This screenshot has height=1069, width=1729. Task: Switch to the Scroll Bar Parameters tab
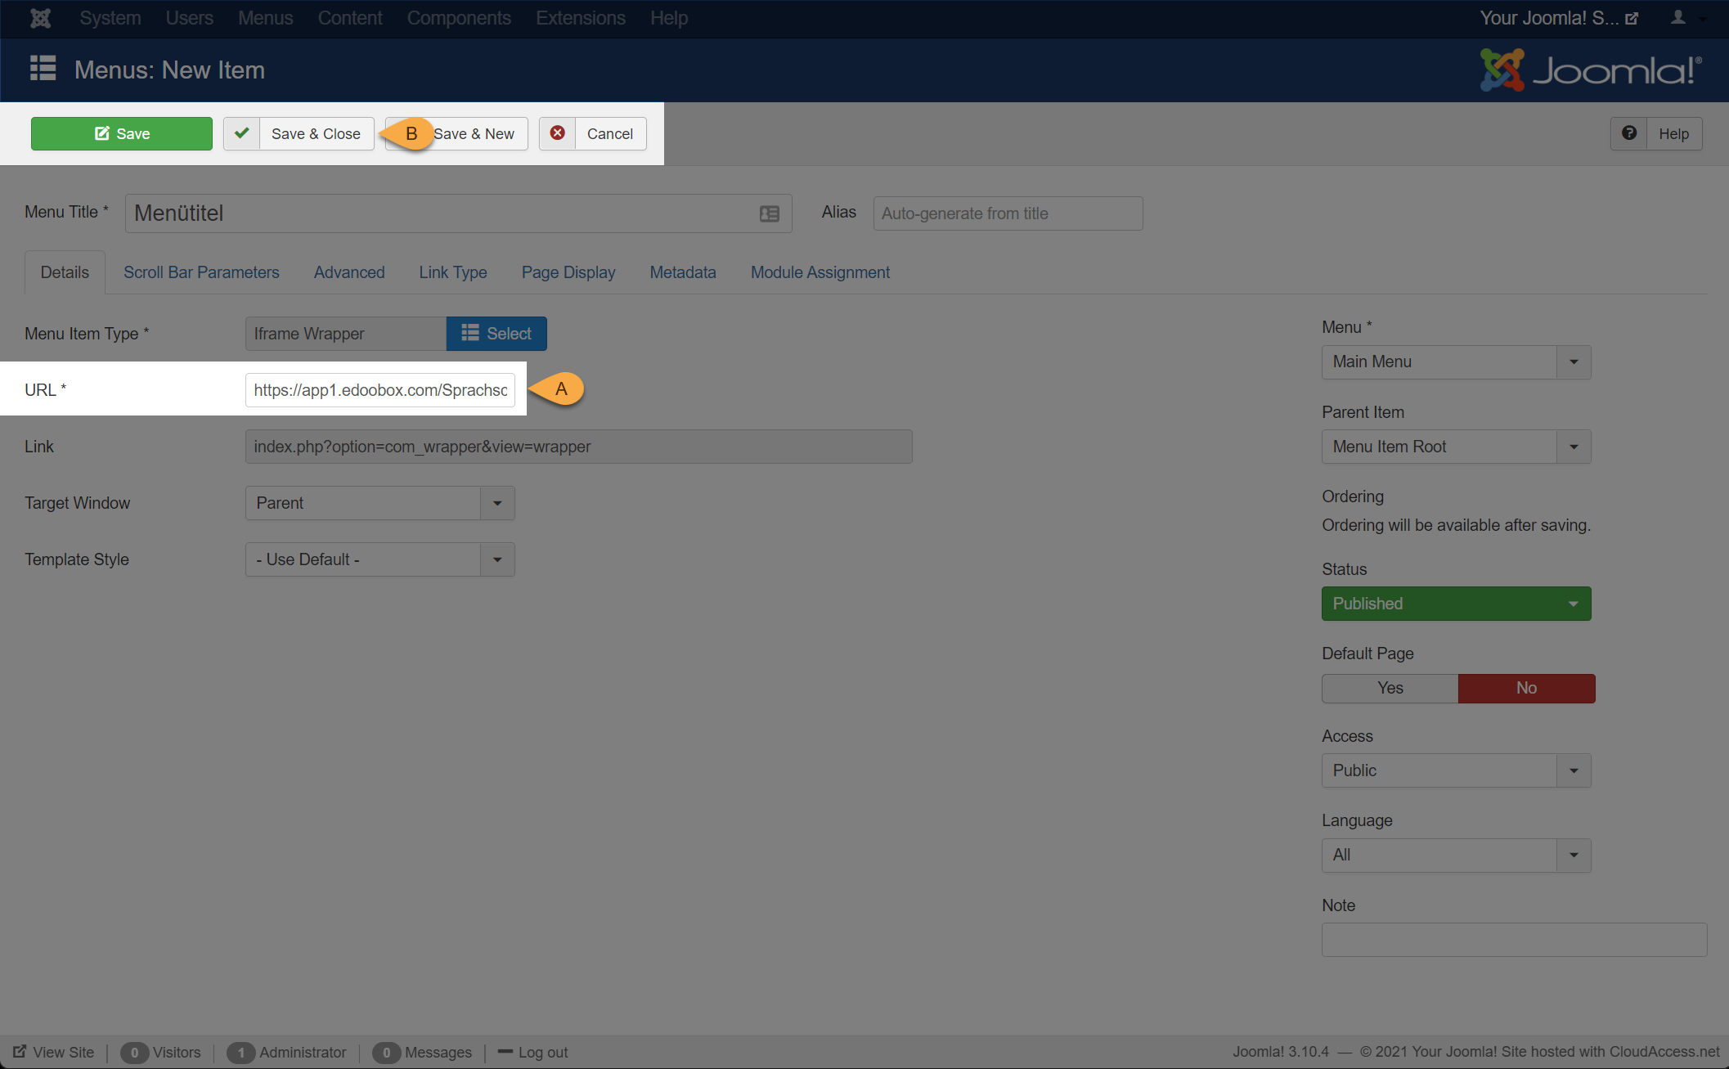[x=201, y=272]
